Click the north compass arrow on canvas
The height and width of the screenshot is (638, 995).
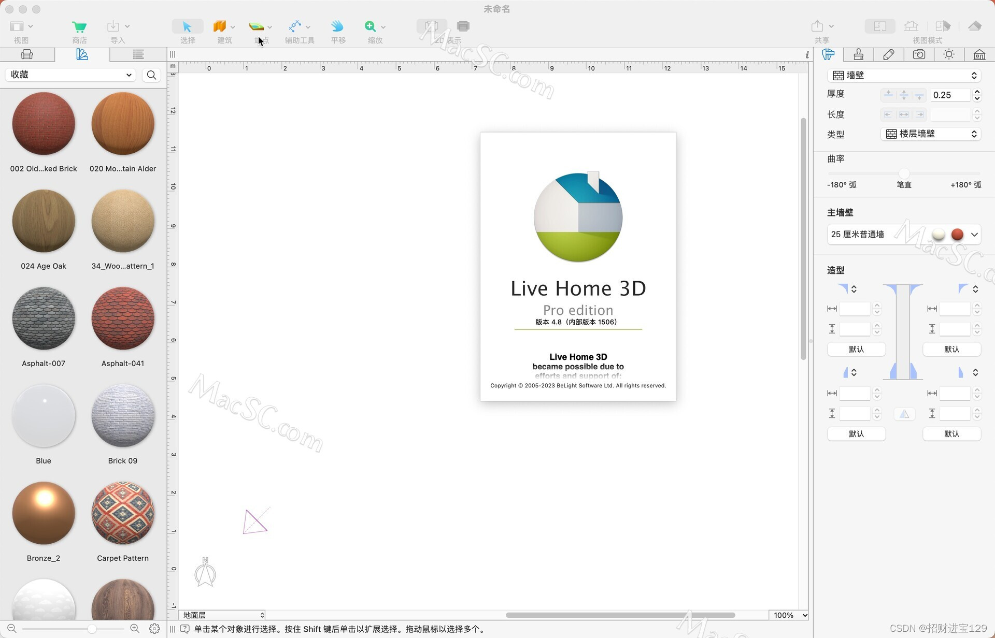point(205,572)
